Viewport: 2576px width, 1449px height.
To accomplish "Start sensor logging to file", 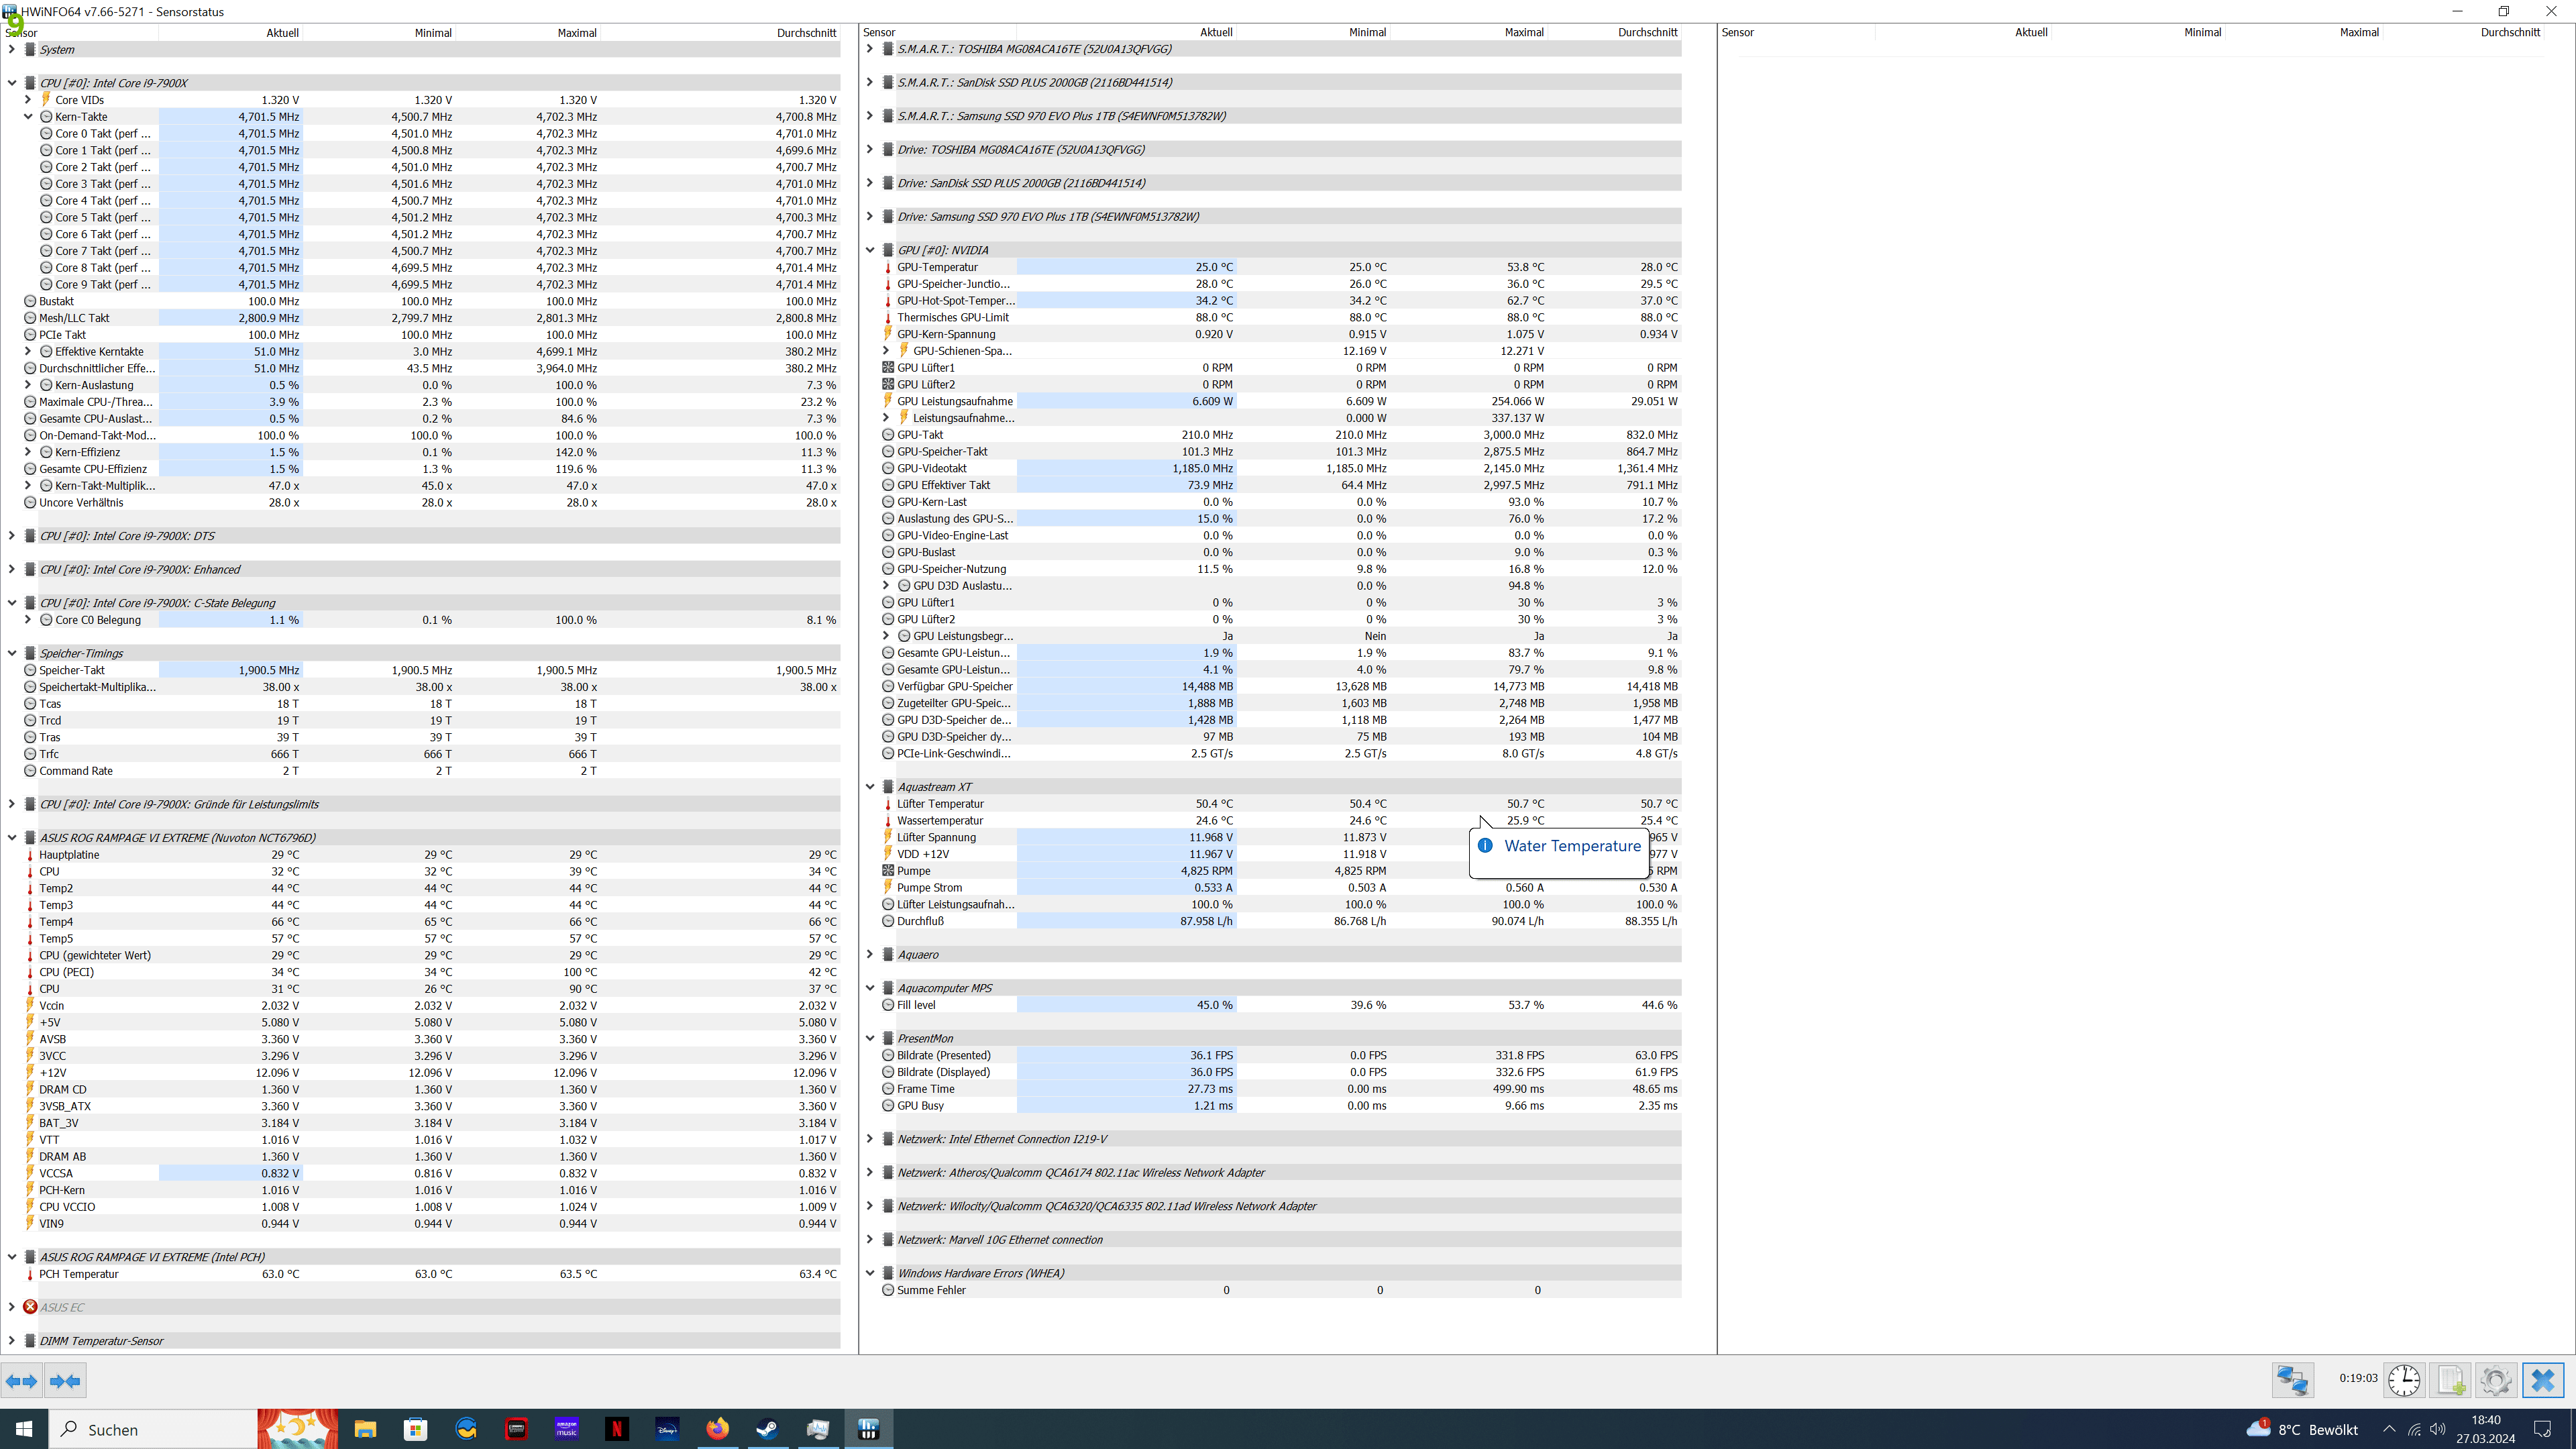I will 2451,1381.
